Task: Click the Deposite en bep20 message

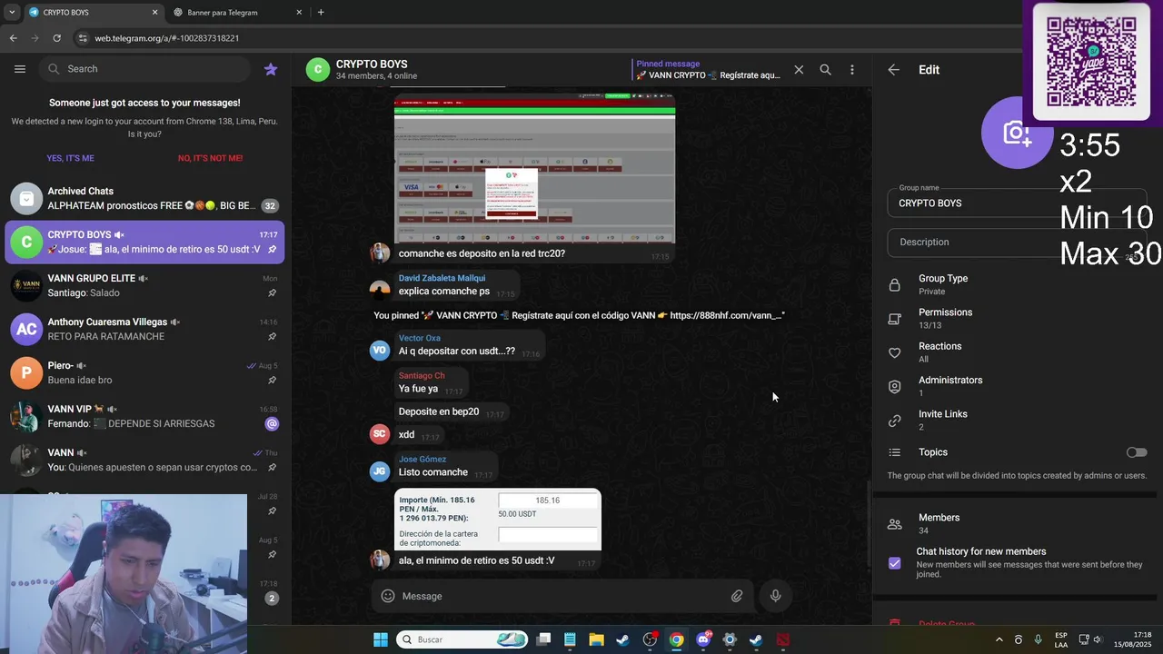Action: click(x=439, y=411)
